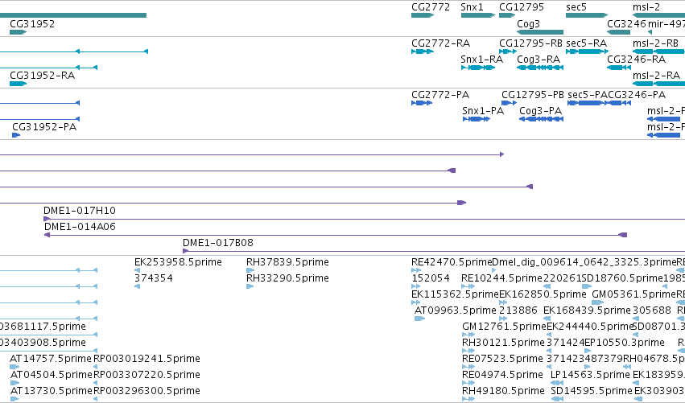This screenshot has width=685, height=403.
Task: Select EST RP003296300.5prime
Action: [x=146, y=390]
